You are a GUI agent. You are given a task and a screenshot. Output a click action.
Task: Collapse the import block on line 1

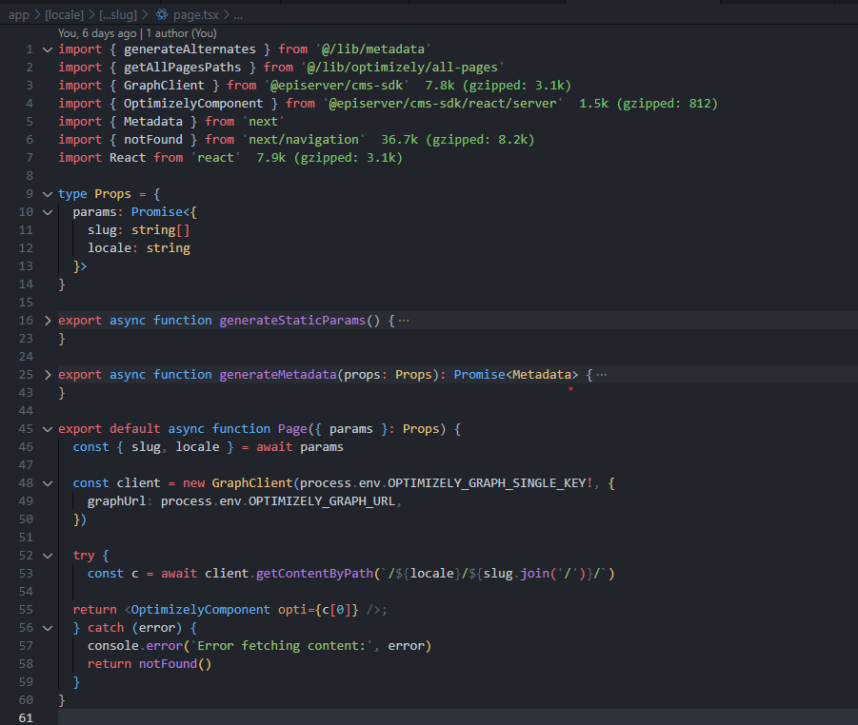coord(48,49)
